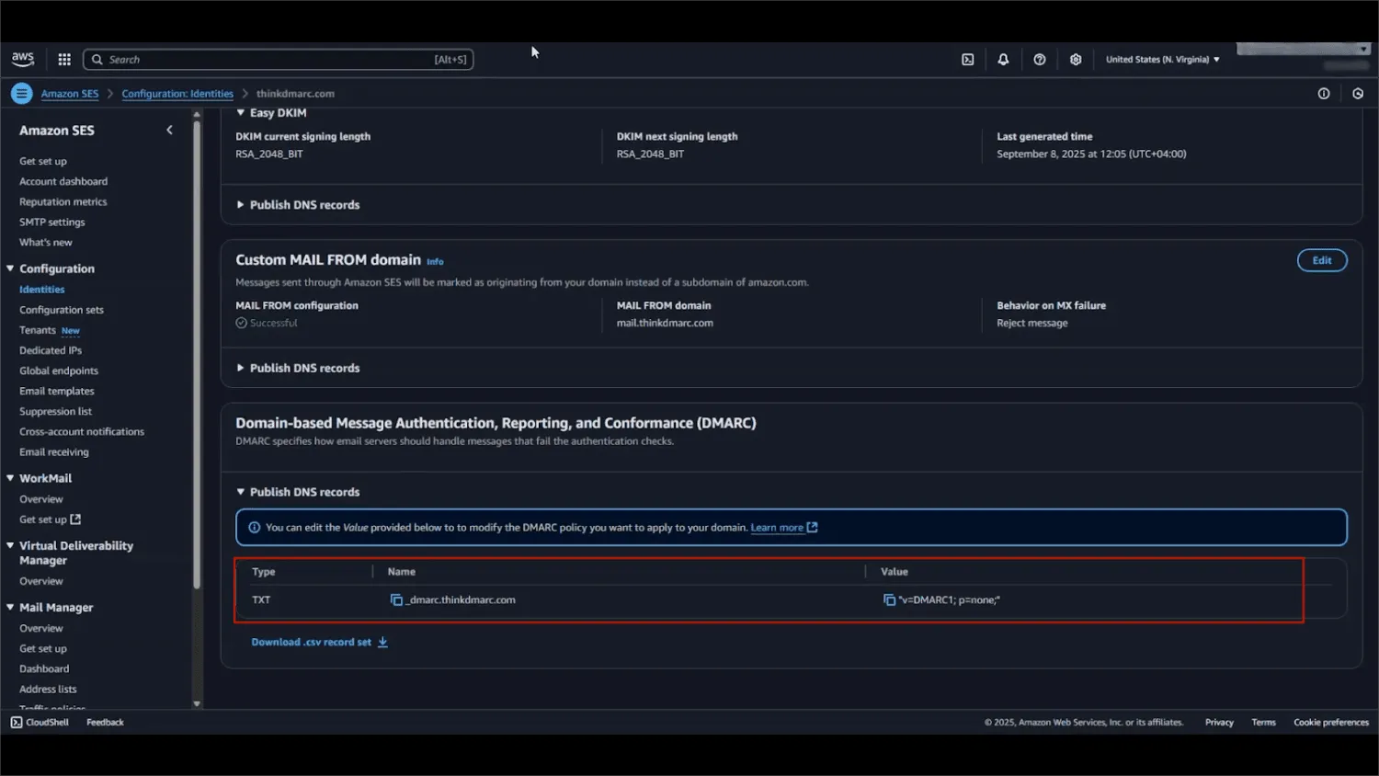Click the download arrow icon beside .csv record set
Image resolution: width=1379 pixels, height=776 pixels.
pos(382,643)
